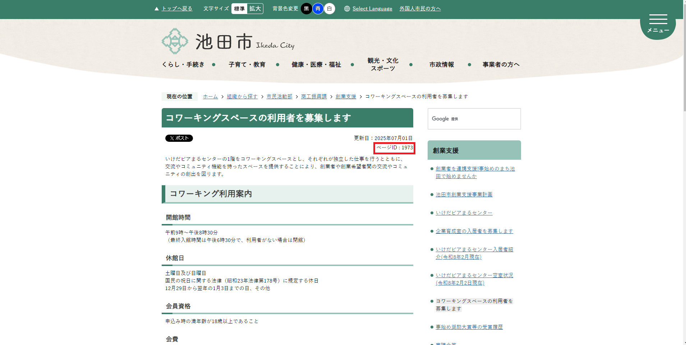This screenshot has height=345, width=686.
Task: Switch text size back to 標準
Action: pos(239,9)
